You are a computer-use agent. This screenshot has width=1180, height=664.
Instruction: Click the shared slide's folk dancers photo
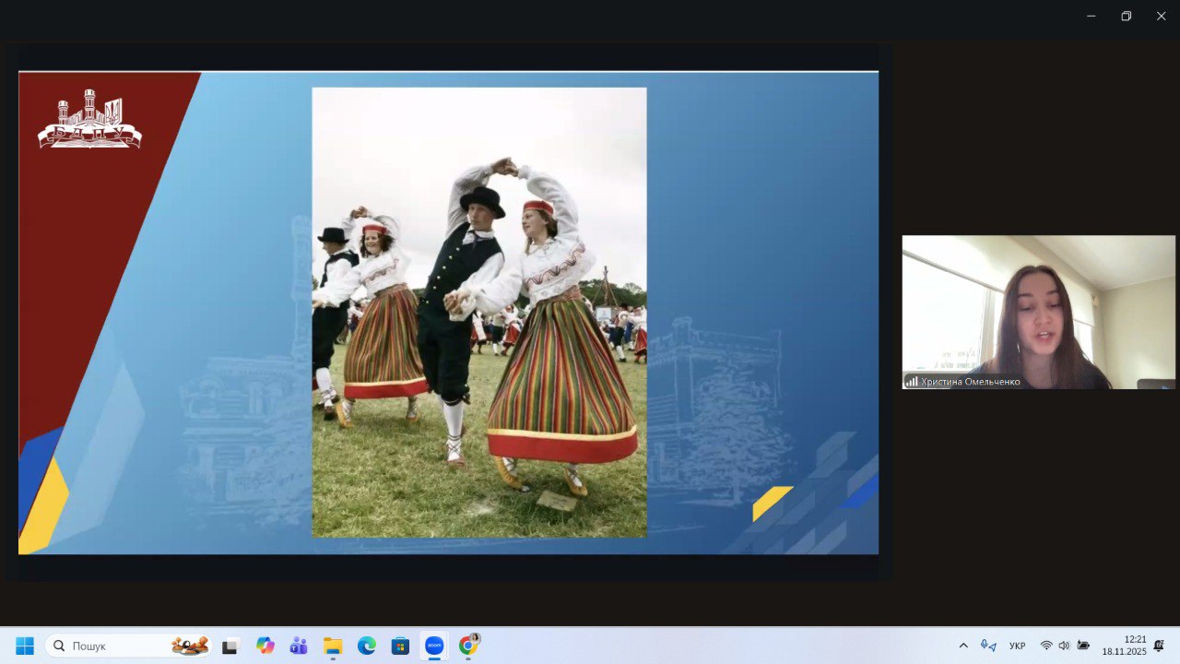[479, 312]
